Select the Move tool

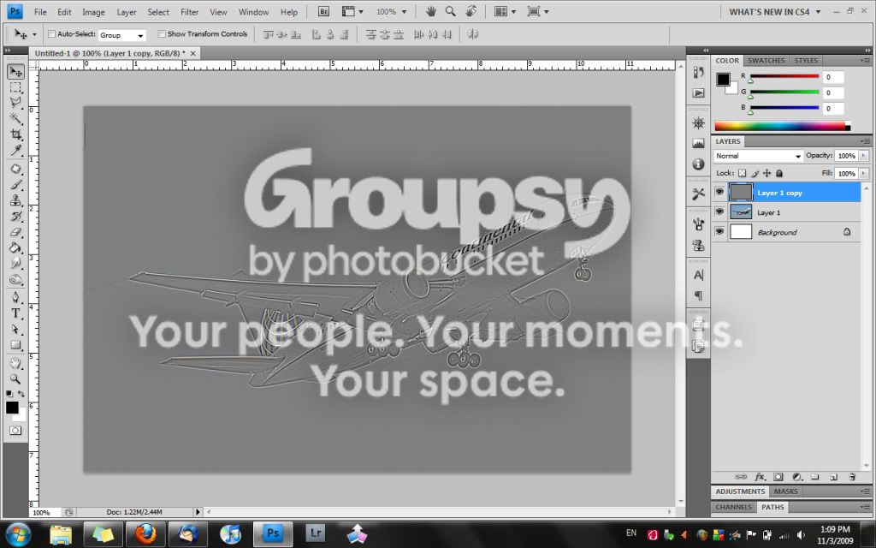[15, 72]
